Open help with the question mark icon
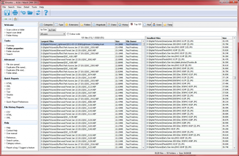Viewport: 239px width, 156px height. coord(46,13)
